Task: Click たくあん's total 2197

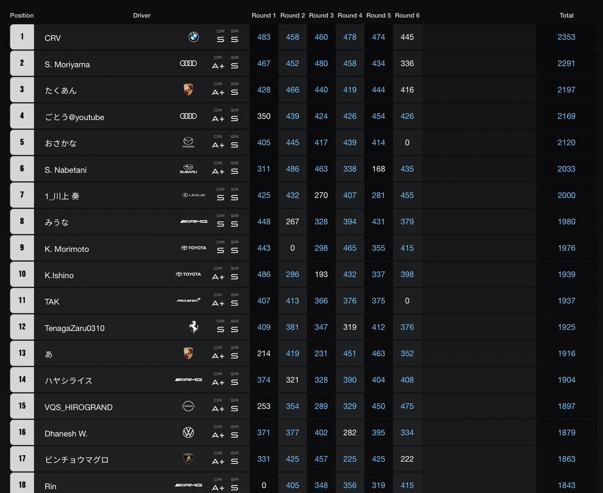Action: pos(566,90)
